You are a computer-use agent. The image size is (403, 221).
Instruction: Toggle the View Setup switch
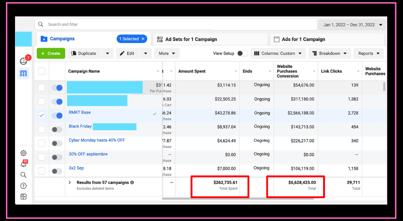click(x=242, y=54)
